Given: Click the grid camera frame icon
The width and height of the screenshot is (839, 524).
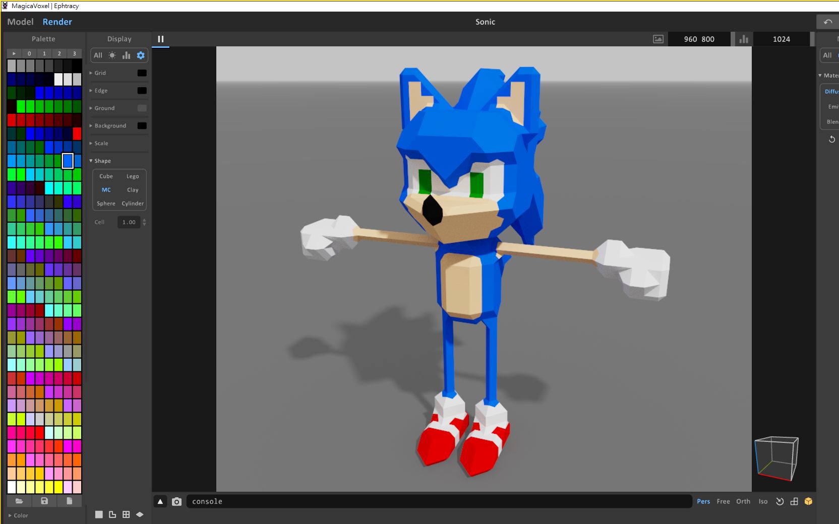Looking at the screenshot, I should coord(794,501).
